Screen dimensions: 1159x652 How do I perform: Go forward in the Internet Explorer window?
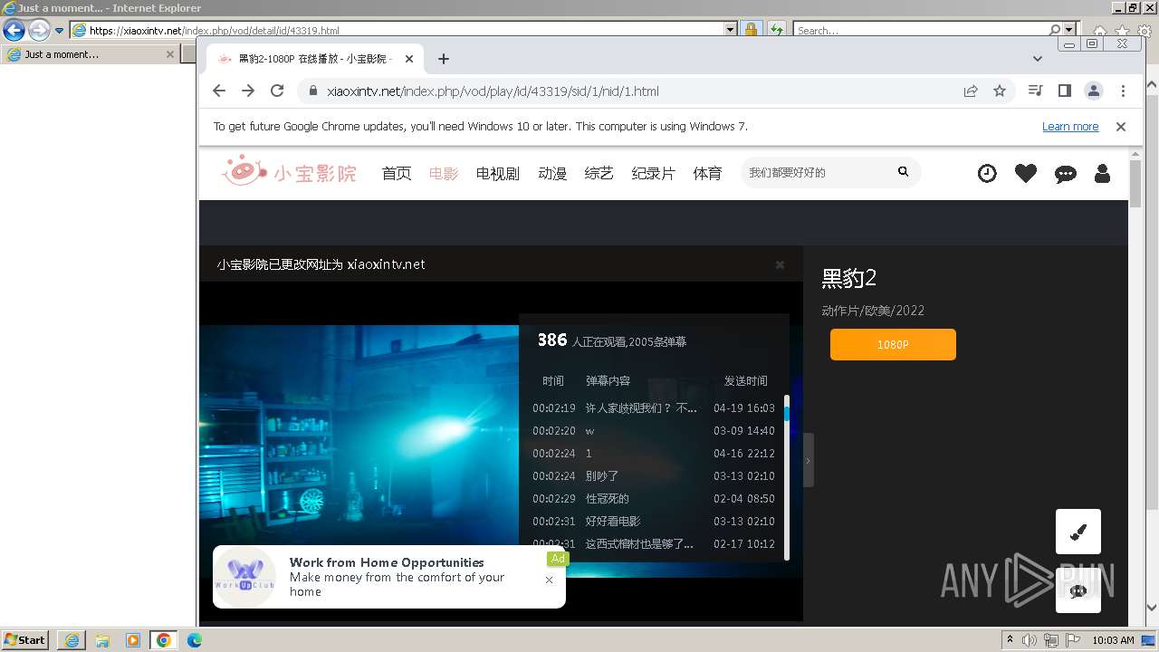(39, 30)
